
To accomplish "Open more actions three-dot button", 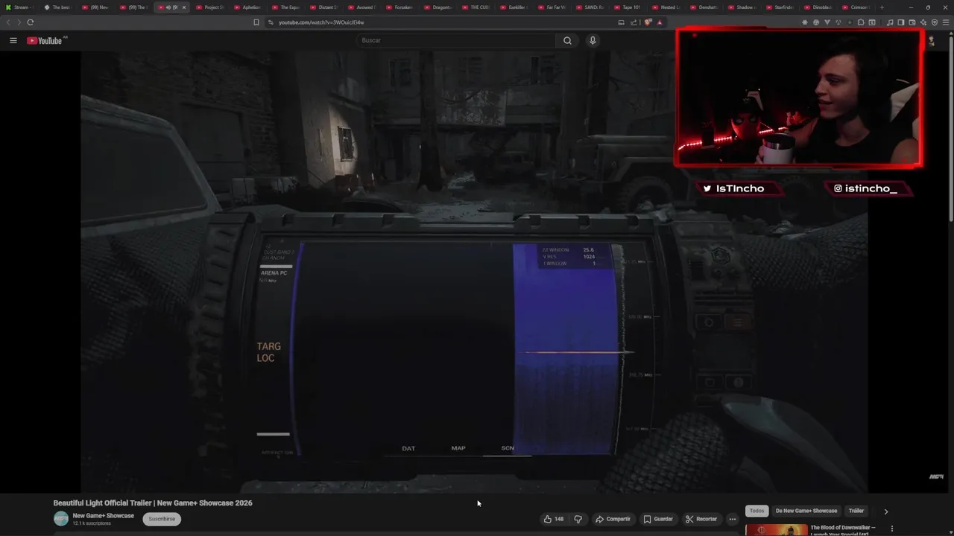I will pos(733,519).
